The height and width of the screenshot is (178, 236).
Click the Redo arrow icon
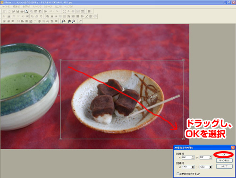point(57,11)
